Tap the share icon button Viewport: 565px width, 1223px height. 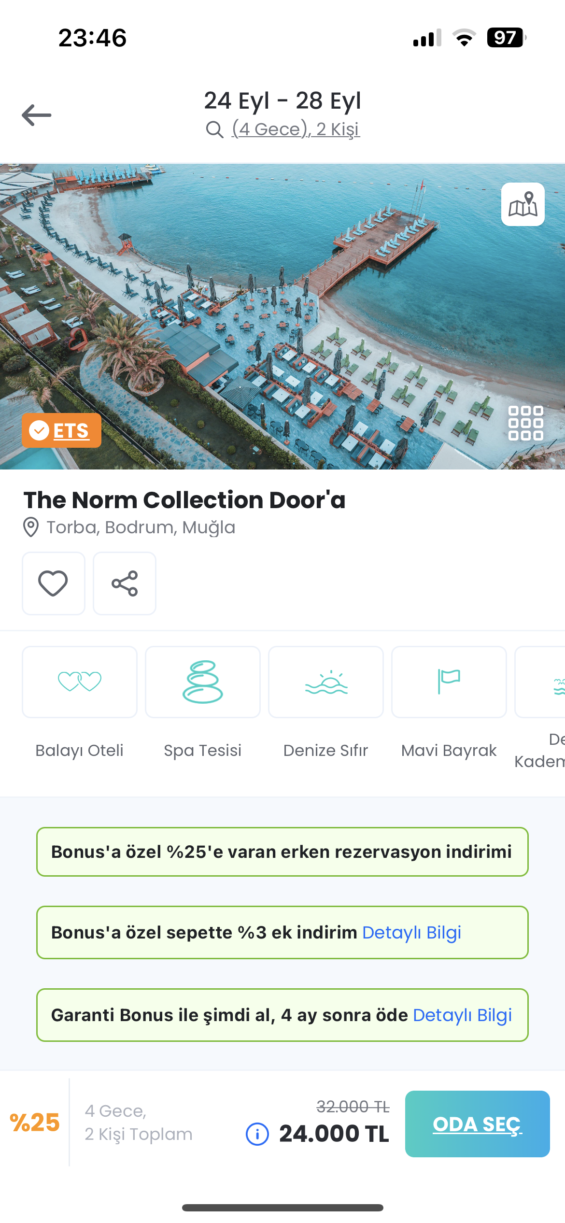(125, 583)
